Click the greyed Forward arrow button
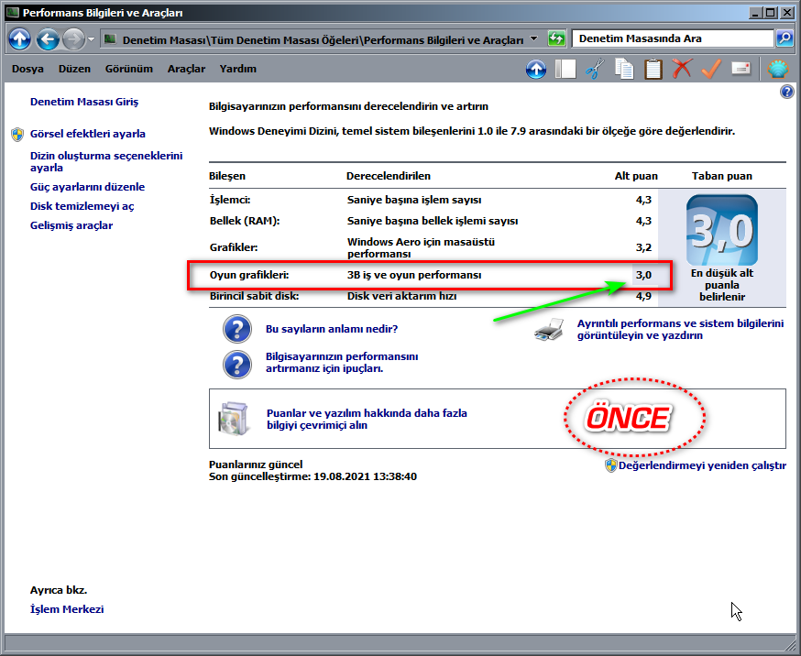This screenshot has width=801, height=656. [73, 38]
